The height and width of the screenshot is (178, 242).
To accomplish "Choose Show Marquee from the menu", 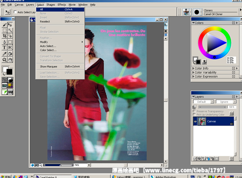I will [x=60, y=67].
